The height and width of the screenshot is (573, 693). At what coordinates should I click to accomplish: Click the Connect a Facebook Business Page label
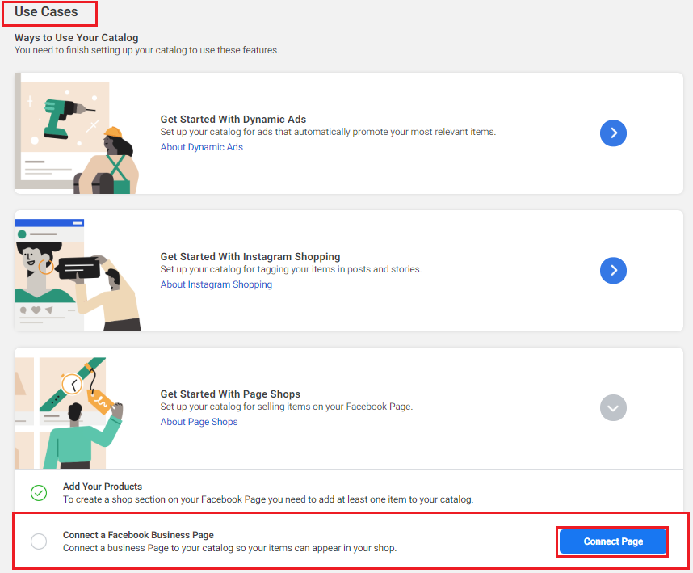(x=138, y=535)
